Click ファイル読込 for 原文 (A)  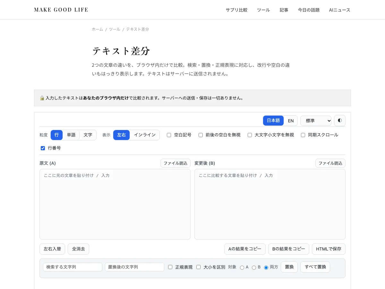click(x=175, y=163)
